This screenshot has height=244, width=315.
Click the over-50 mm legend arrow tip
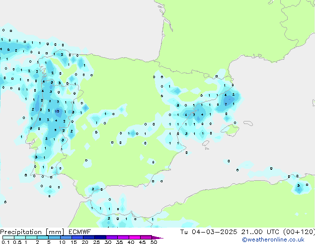tap(157, 238)
